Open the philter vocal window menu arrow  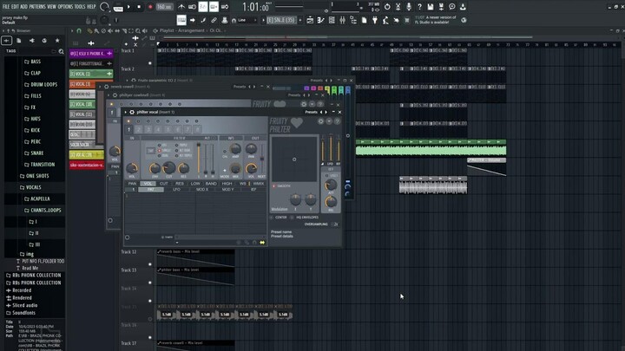[126, 112]
